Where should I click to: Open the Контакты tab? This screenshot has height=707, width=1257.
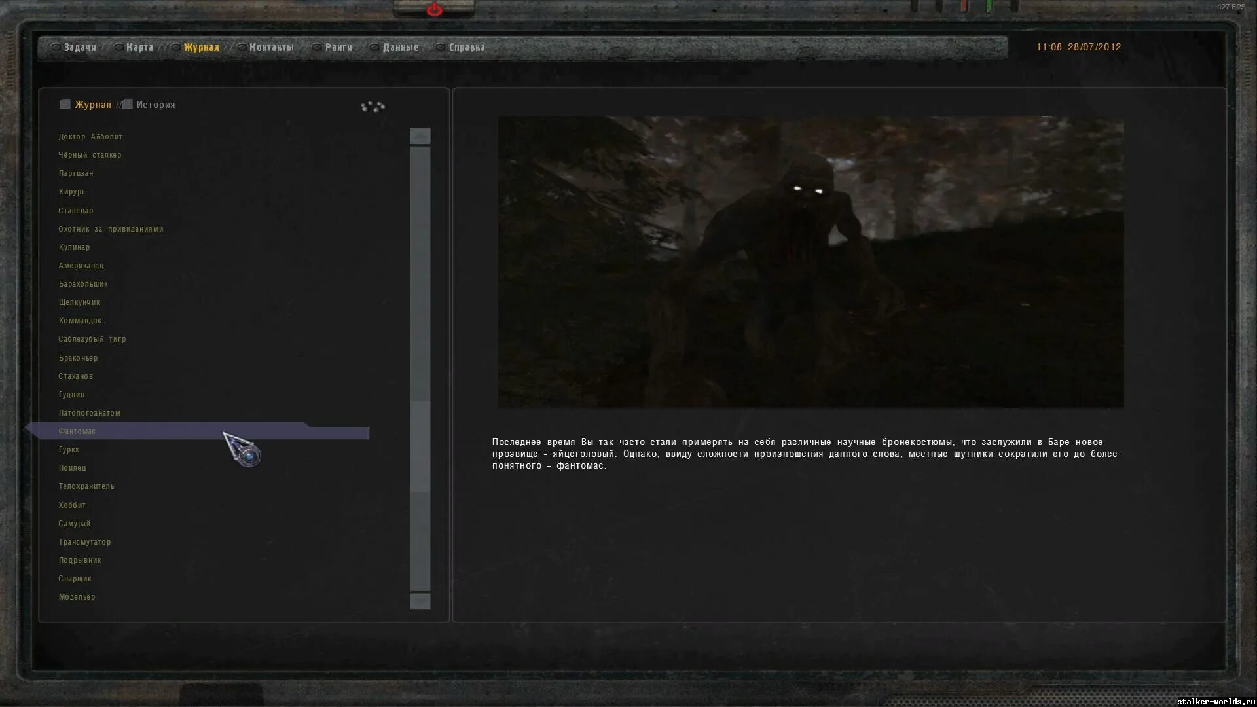point(271,47)
